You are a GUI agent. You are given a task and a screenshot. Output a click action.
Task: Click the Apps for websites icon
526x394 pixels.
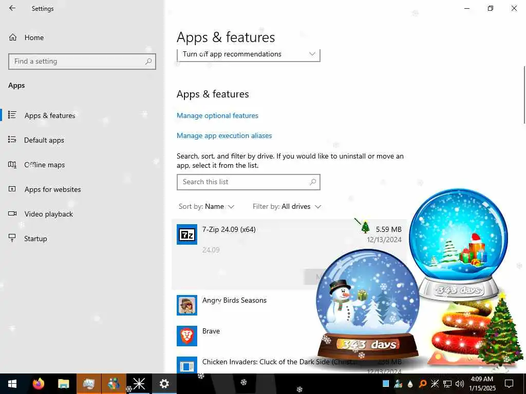(12, 189)
